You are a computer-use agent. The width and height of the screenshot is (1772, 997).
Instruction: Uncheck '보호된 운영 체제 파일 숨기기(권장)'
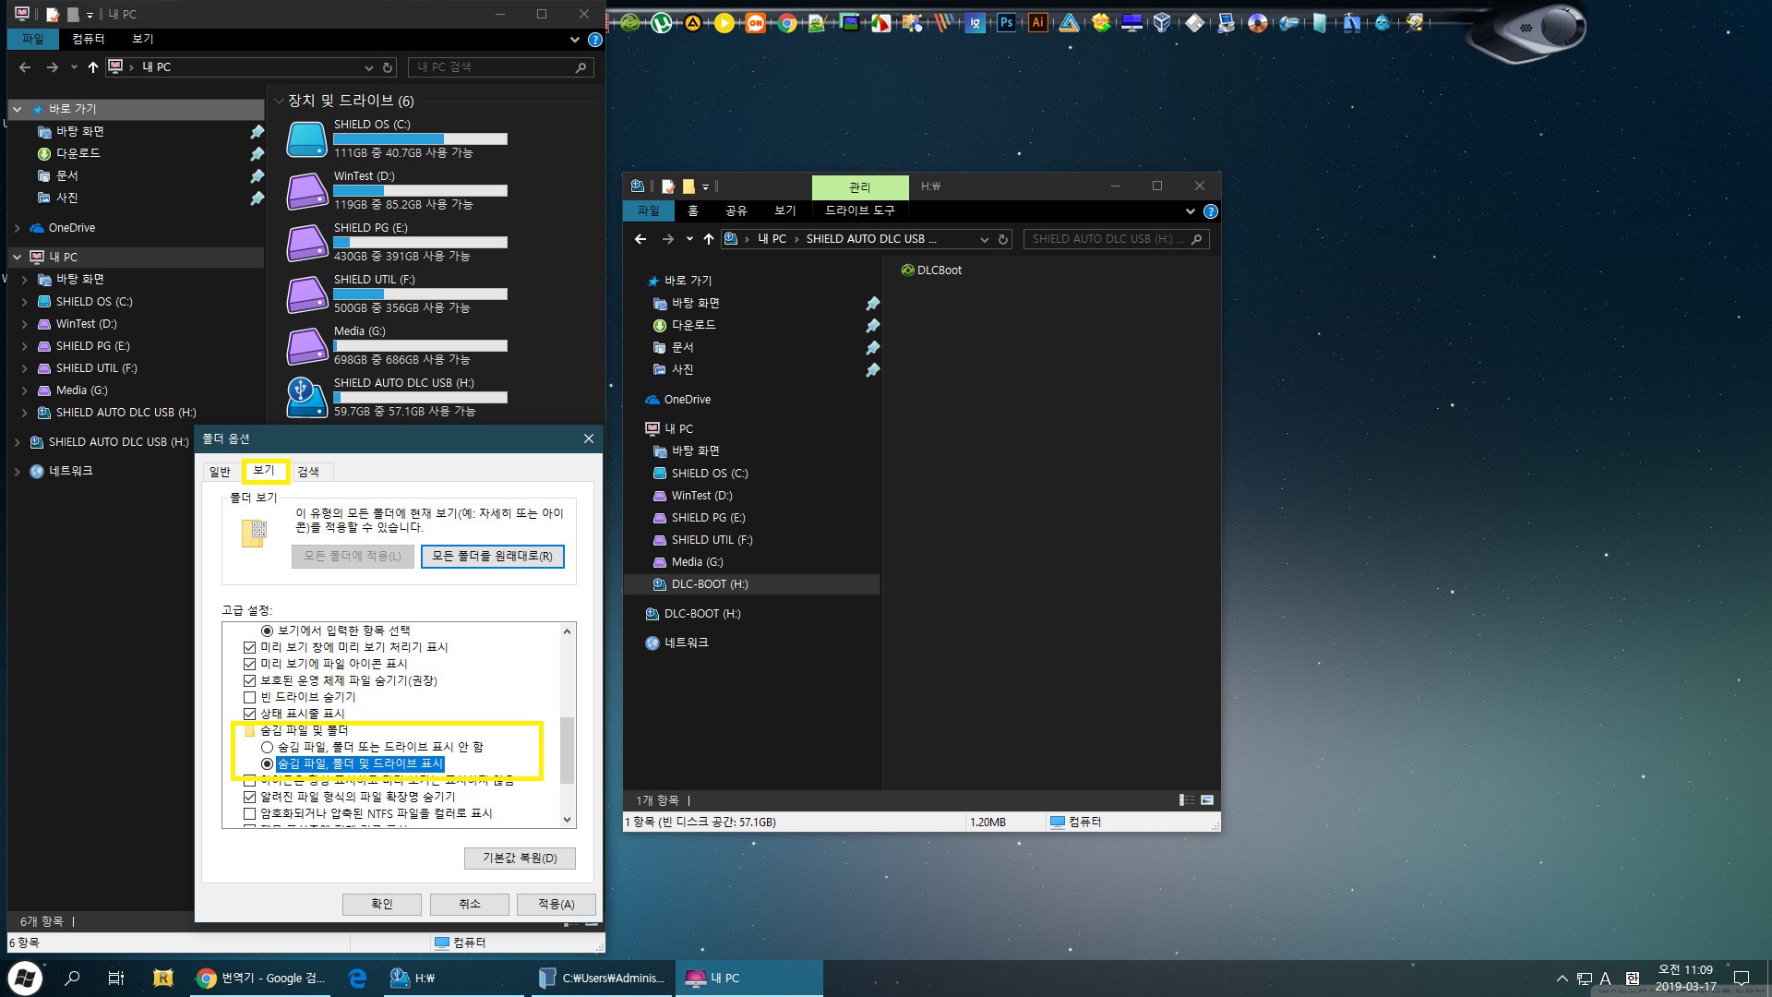(x=249, y=680)
